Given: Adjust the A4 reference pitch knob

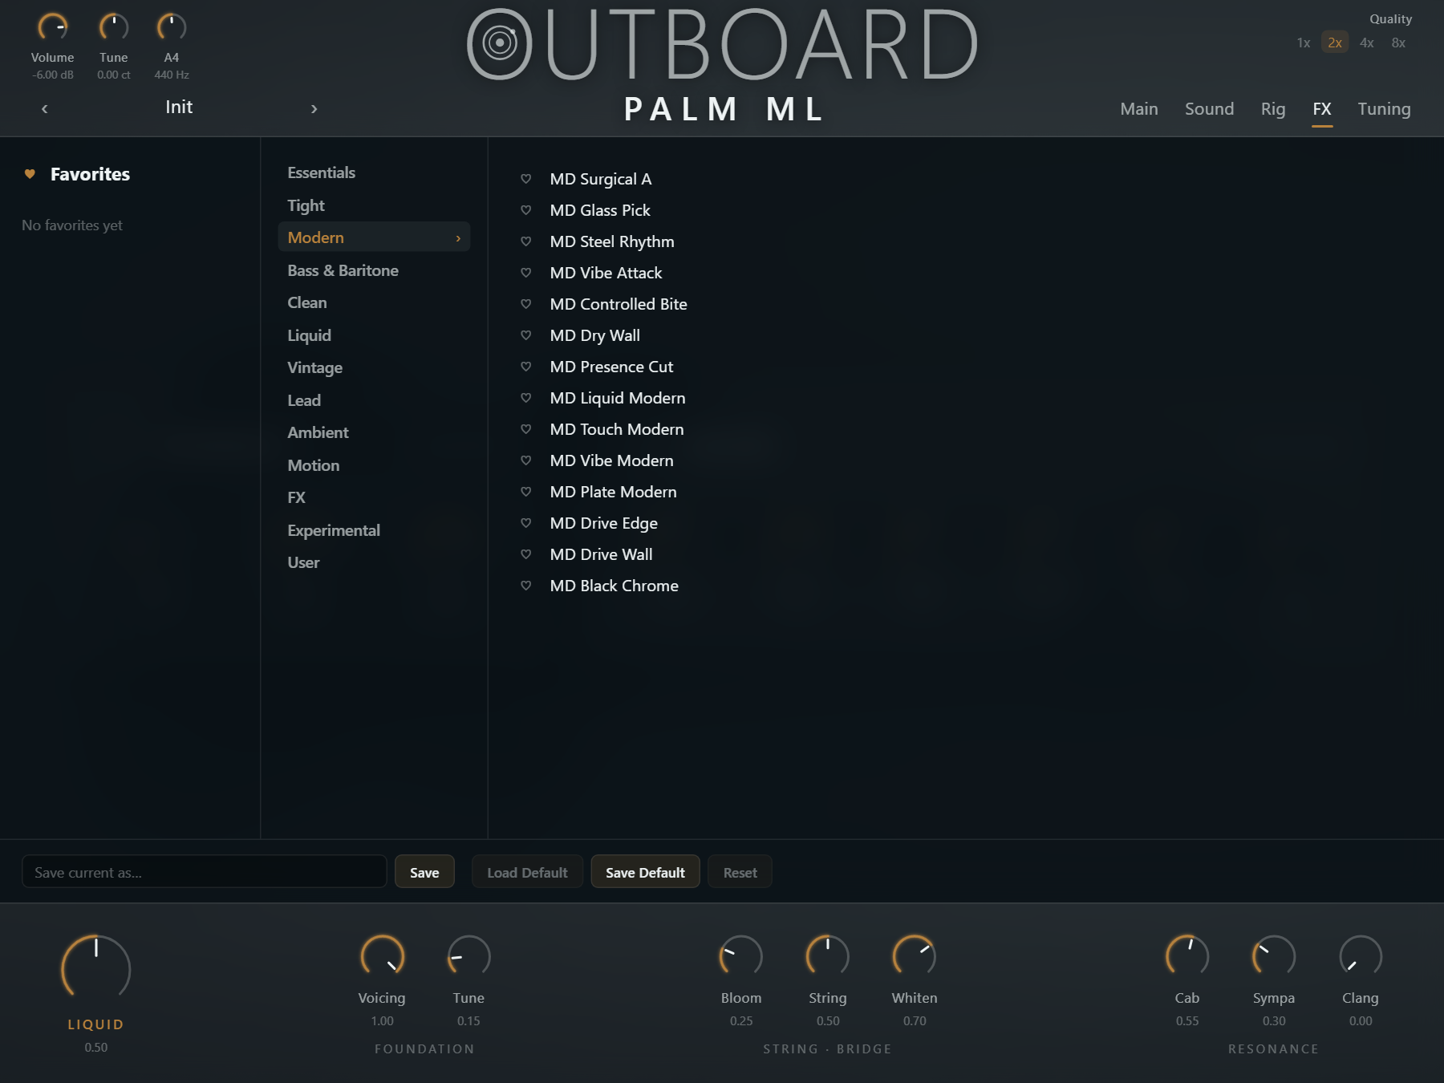Looking at the screenshot, I should [171, 27].
